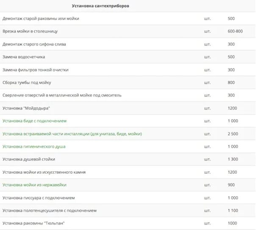Click 'Установка полотенцесушителя с подключением' row

pyautogui.click(x=128, y=211)
